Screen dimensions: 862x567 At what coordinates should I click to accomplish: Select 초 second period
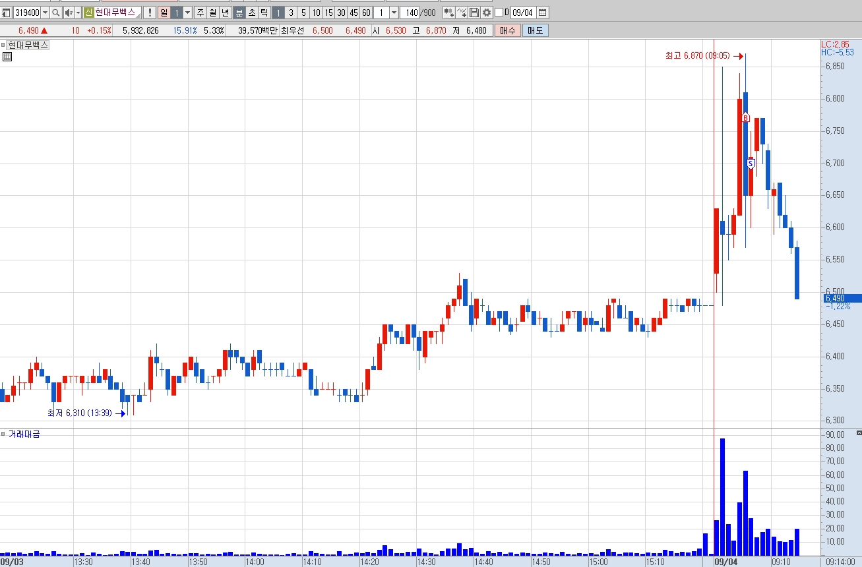(251, 13)
